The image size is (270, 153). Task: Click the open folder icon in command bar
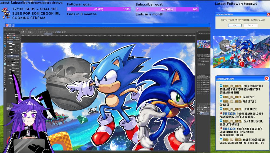(x=31, y=32)
